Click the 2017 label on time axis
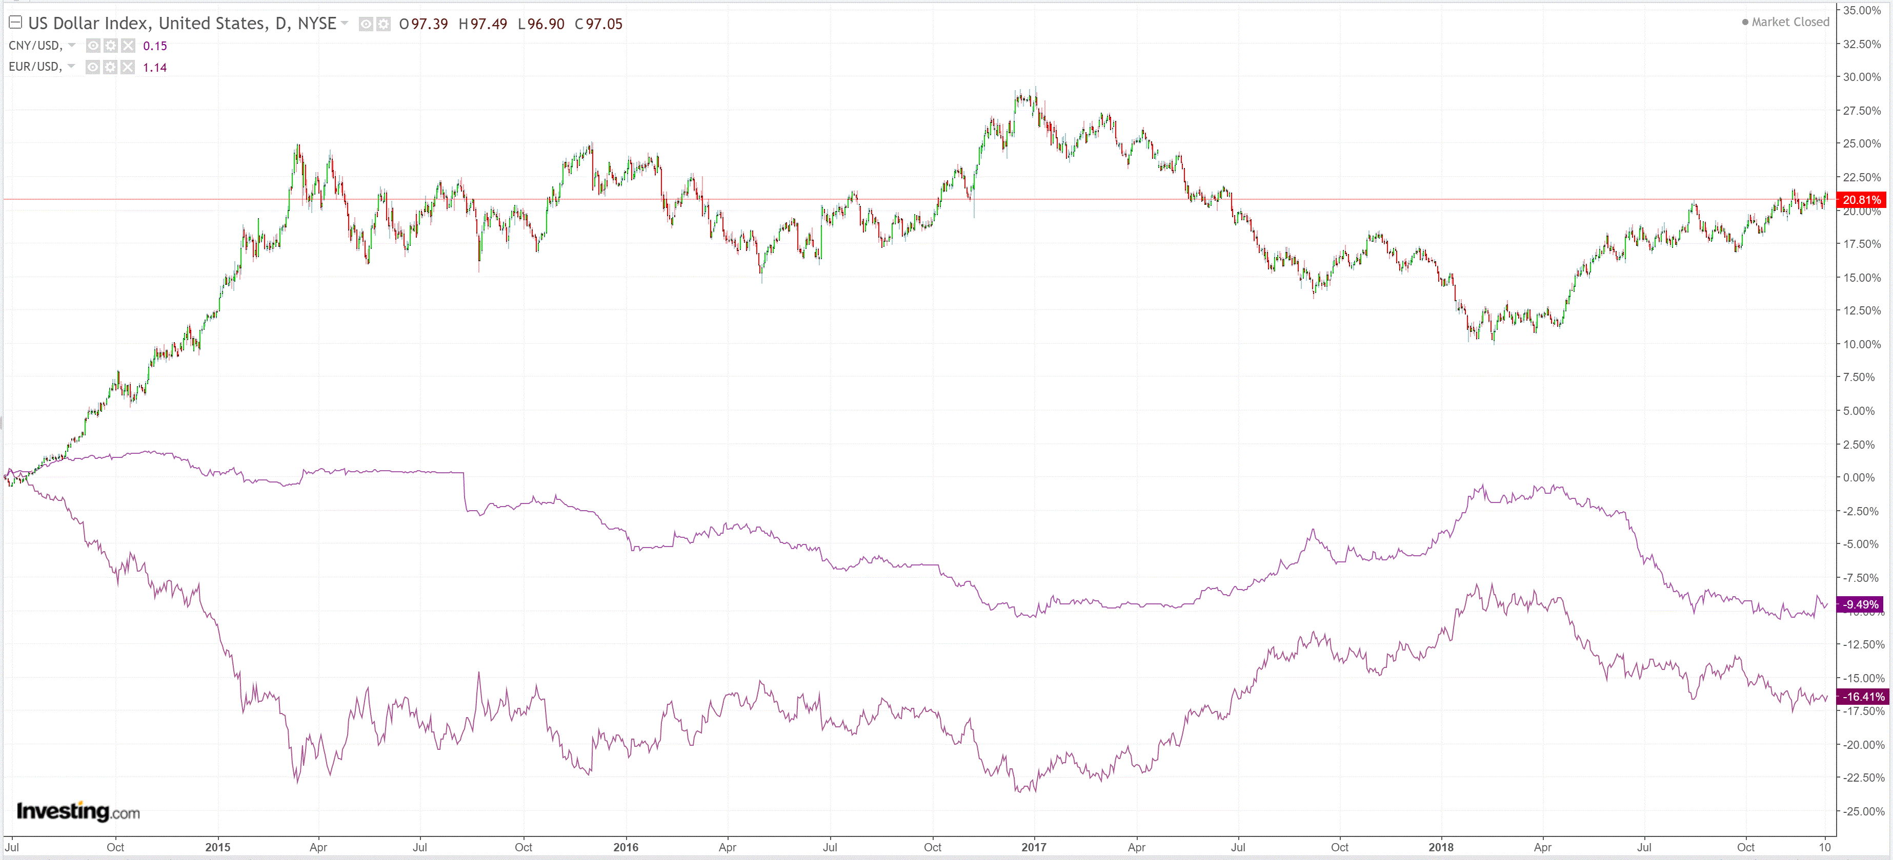The height and width of the screenshot is (860, 1893). (x=1033, y=847)
